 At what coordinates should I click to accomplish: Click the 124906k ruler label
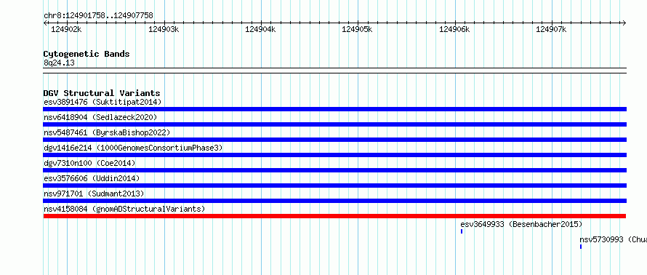[x=454, y=29]
